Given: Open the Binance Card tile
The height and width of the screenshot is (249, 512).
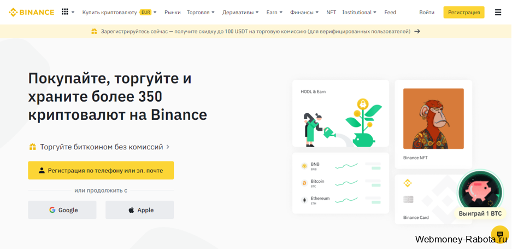Looking at the screenshot, I should click(434, 199).
